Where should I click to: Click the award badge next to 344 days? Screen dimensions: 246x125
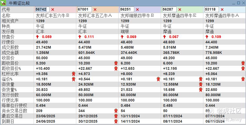(x=116, y=111)
